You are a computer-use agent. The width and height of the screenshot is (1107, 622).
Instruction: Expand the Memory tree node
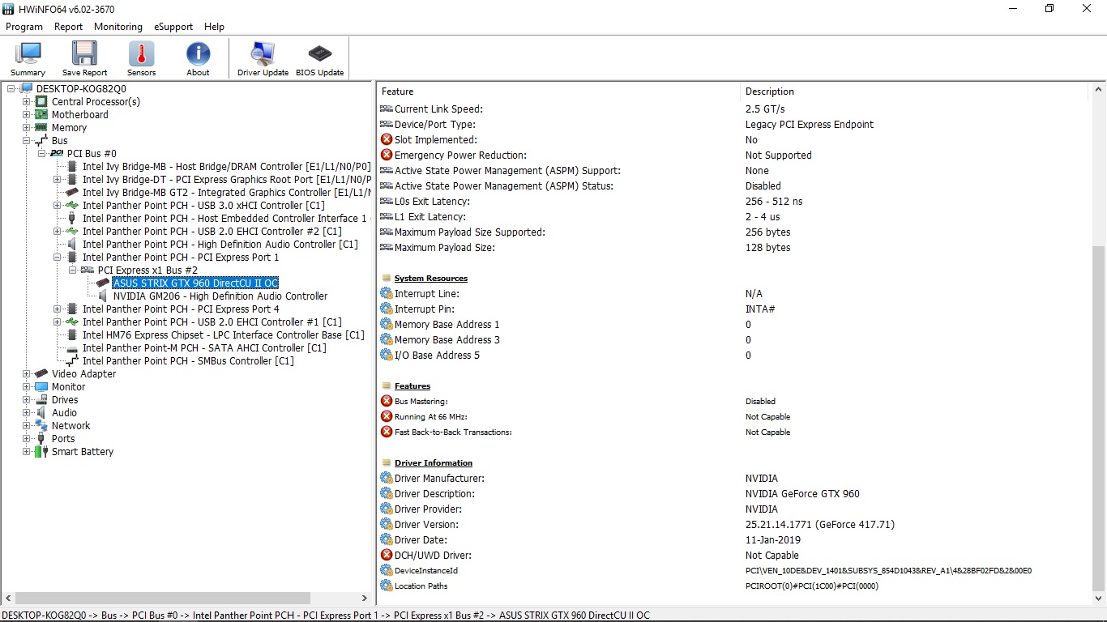[27, 128]
